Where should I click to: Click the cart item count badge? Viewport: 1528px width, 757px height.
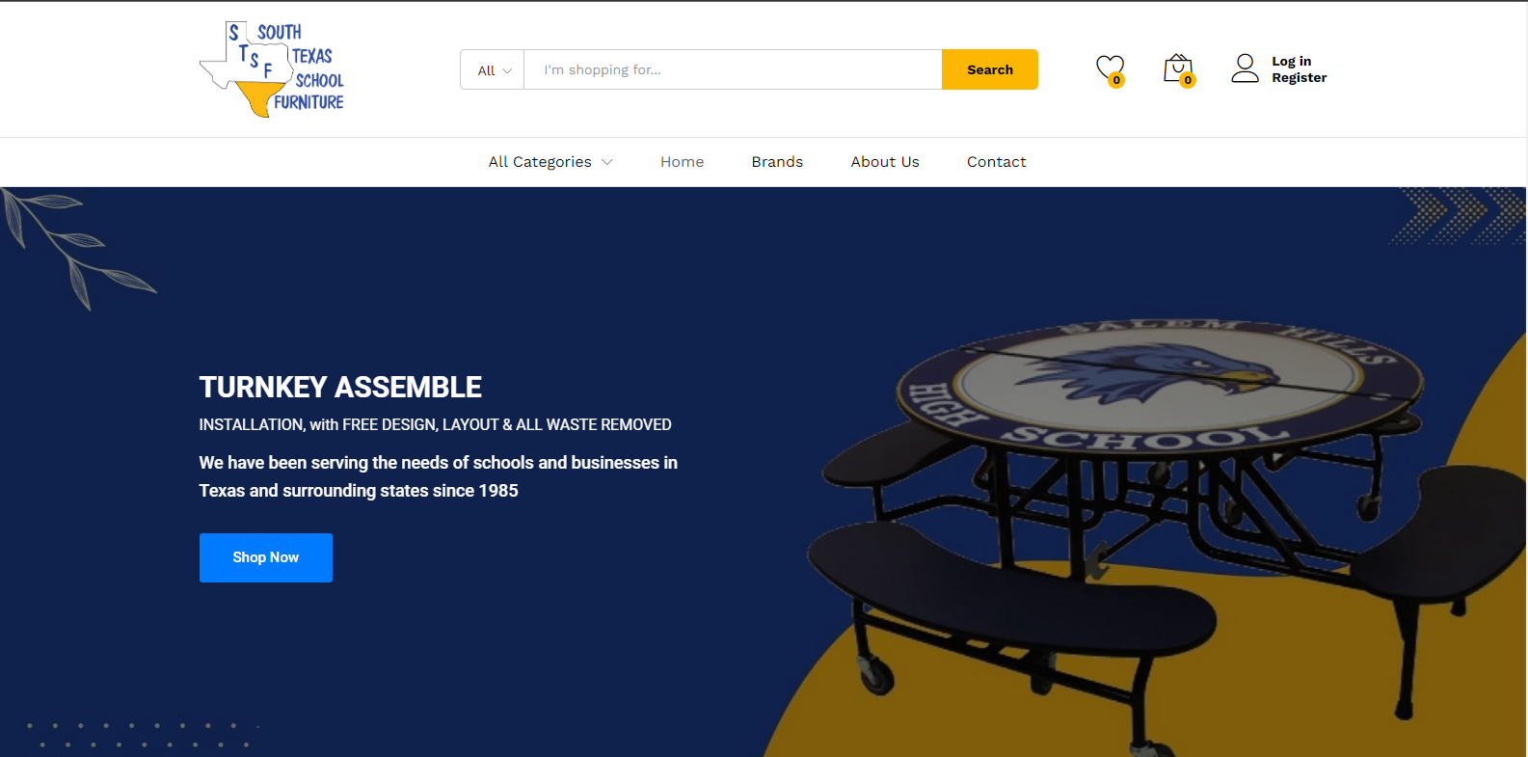1188,80
